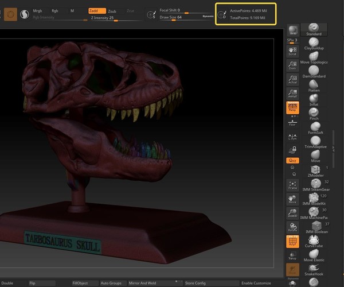Start a BPR render
Image resolution: width=344 pixels, height=287 pixels.
pos(293,30)
